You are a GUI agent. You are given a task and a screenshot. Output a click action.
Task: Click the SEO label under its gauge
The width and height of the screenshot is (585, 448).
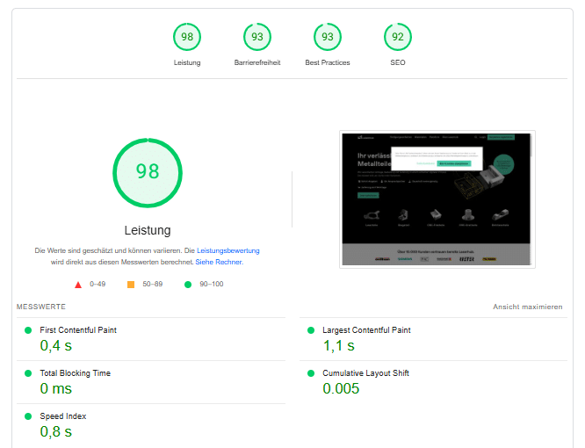tap(398, 62)
